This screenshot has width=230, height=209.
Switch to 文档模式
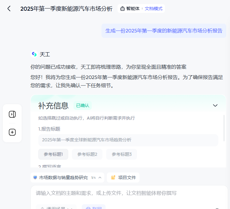pos(153,9)
